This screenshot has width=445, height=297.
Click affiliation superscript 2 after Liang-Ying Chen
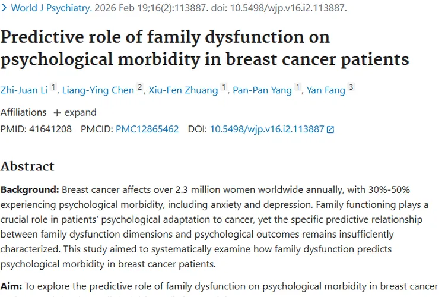[x=140, y=87]
